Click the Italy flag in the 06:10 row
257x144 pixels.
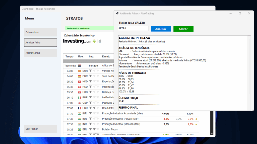(x=80, y=98)
